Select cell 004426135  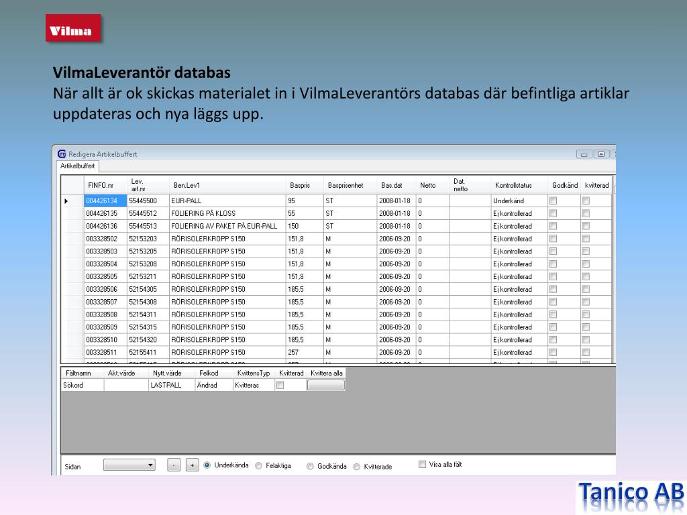point(105,213)
